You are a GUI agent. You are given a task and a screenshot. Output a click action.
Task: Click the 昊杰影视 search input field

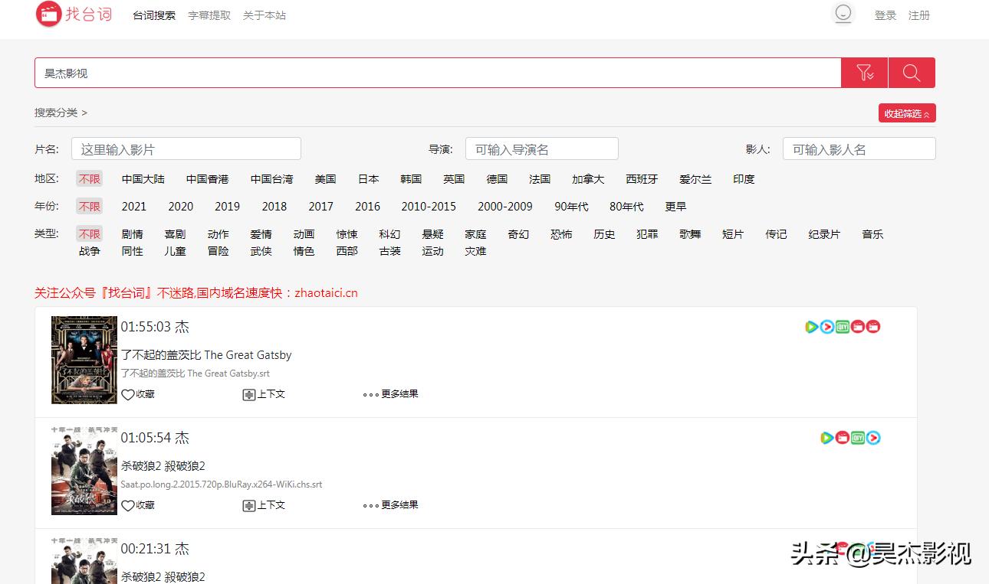coord(307,73)
